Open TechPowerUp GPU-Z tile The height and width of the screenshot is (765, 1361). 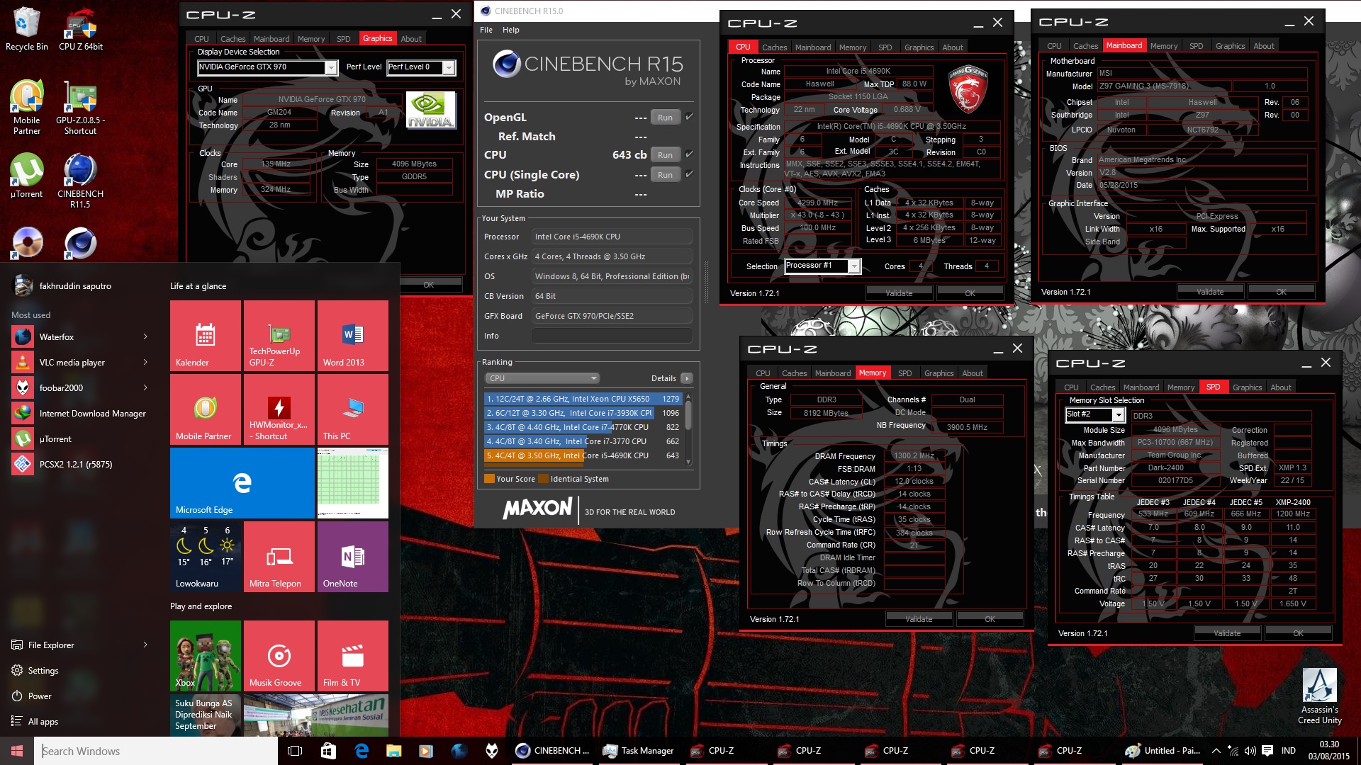point(279,336)
